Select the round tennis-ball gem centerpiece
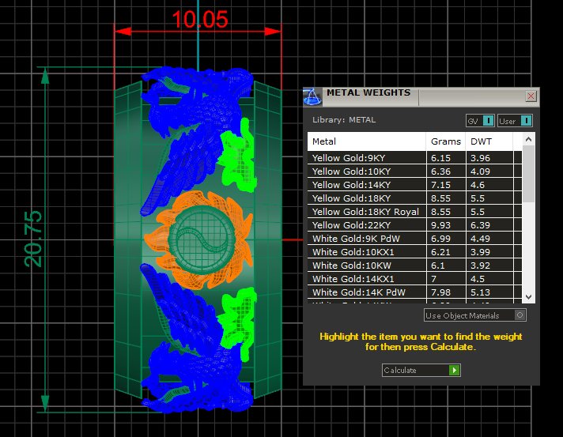 (202, 240)
